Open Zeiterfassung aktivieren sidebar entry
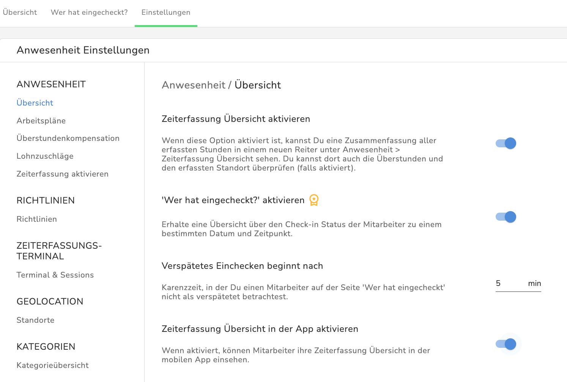 pyautogui.click(x=63, y=174)
